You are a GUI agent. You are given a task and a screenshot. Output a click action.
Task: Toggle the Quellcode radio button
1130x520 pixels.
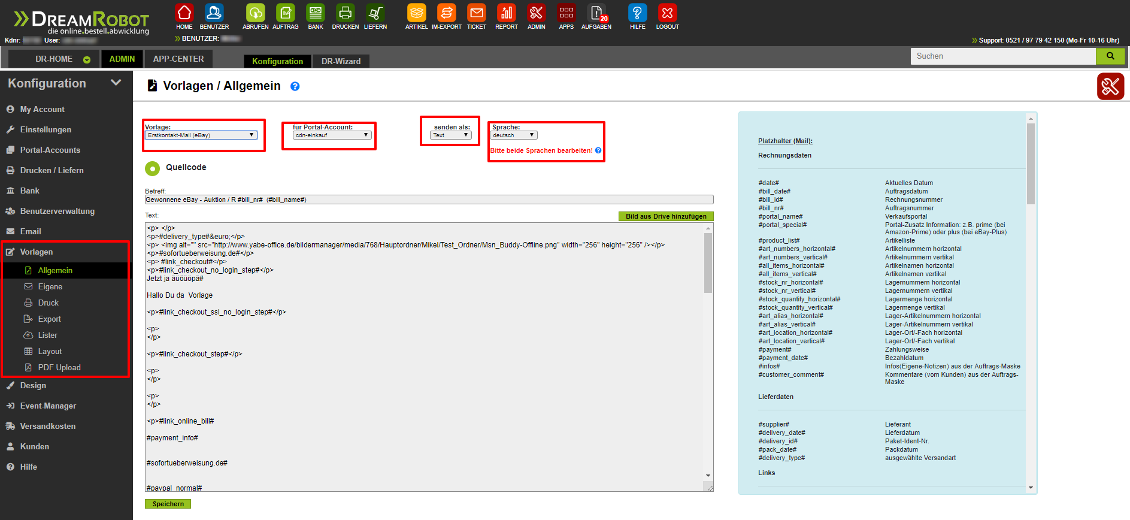click(152, 168)
